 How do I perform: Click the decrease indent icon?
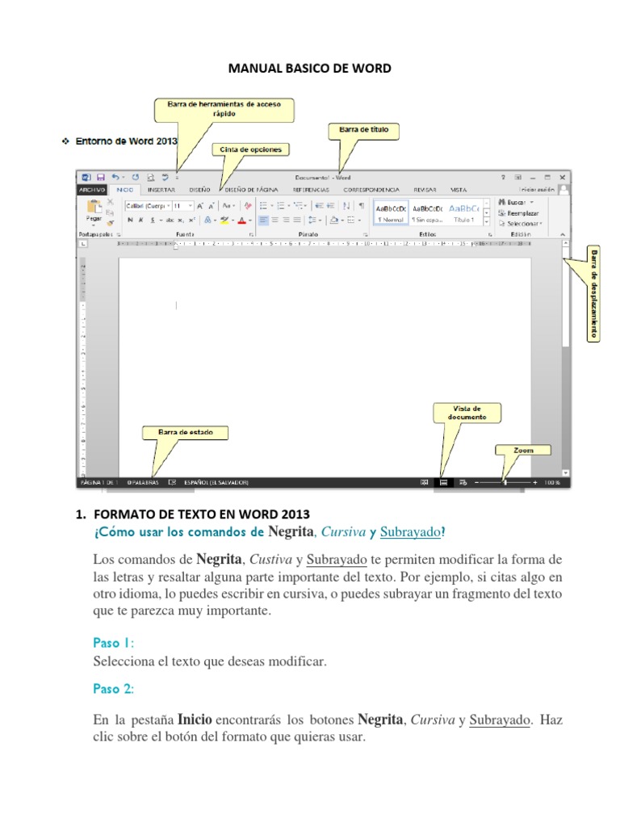(320, 206)
